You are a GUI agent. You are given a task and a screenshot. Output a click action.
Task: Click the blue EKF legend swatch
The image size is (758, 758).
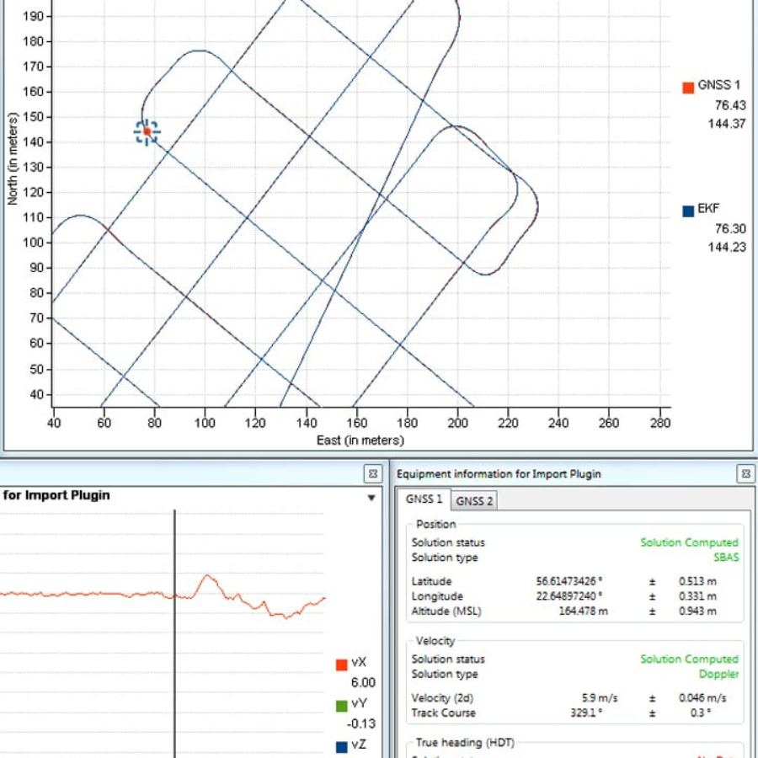pos(688,210)
